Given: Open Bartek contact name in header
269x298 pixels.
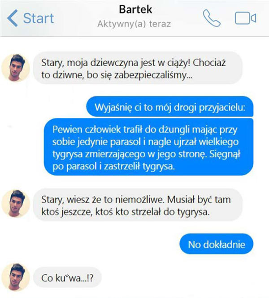Looking at the screenshot, I should tap(135, 9).
